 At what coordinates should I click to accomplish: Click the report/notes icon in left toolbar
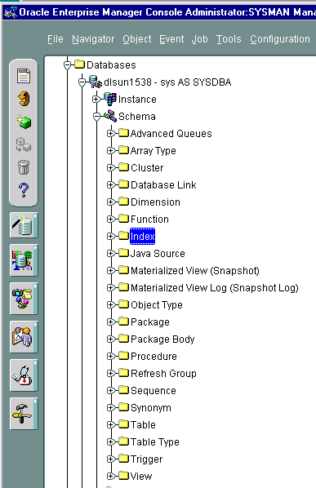click(24, 76)
